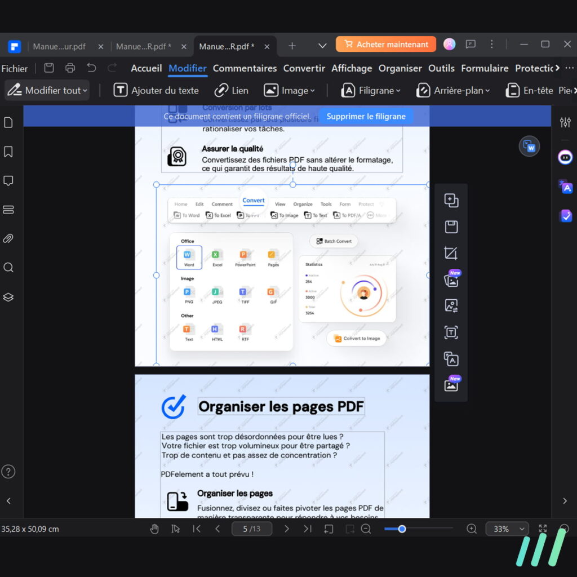
Task: Open the fields list panel
Action: pos(8,210)
